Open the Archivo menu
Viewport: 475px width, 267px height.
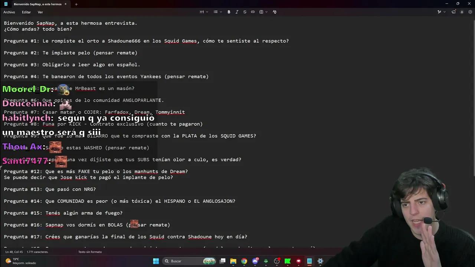pos(9,12)
